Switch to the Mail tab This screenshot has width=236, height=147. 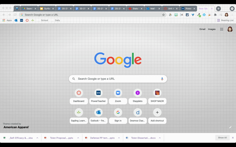pyautogui.click(x=153, y=8)
